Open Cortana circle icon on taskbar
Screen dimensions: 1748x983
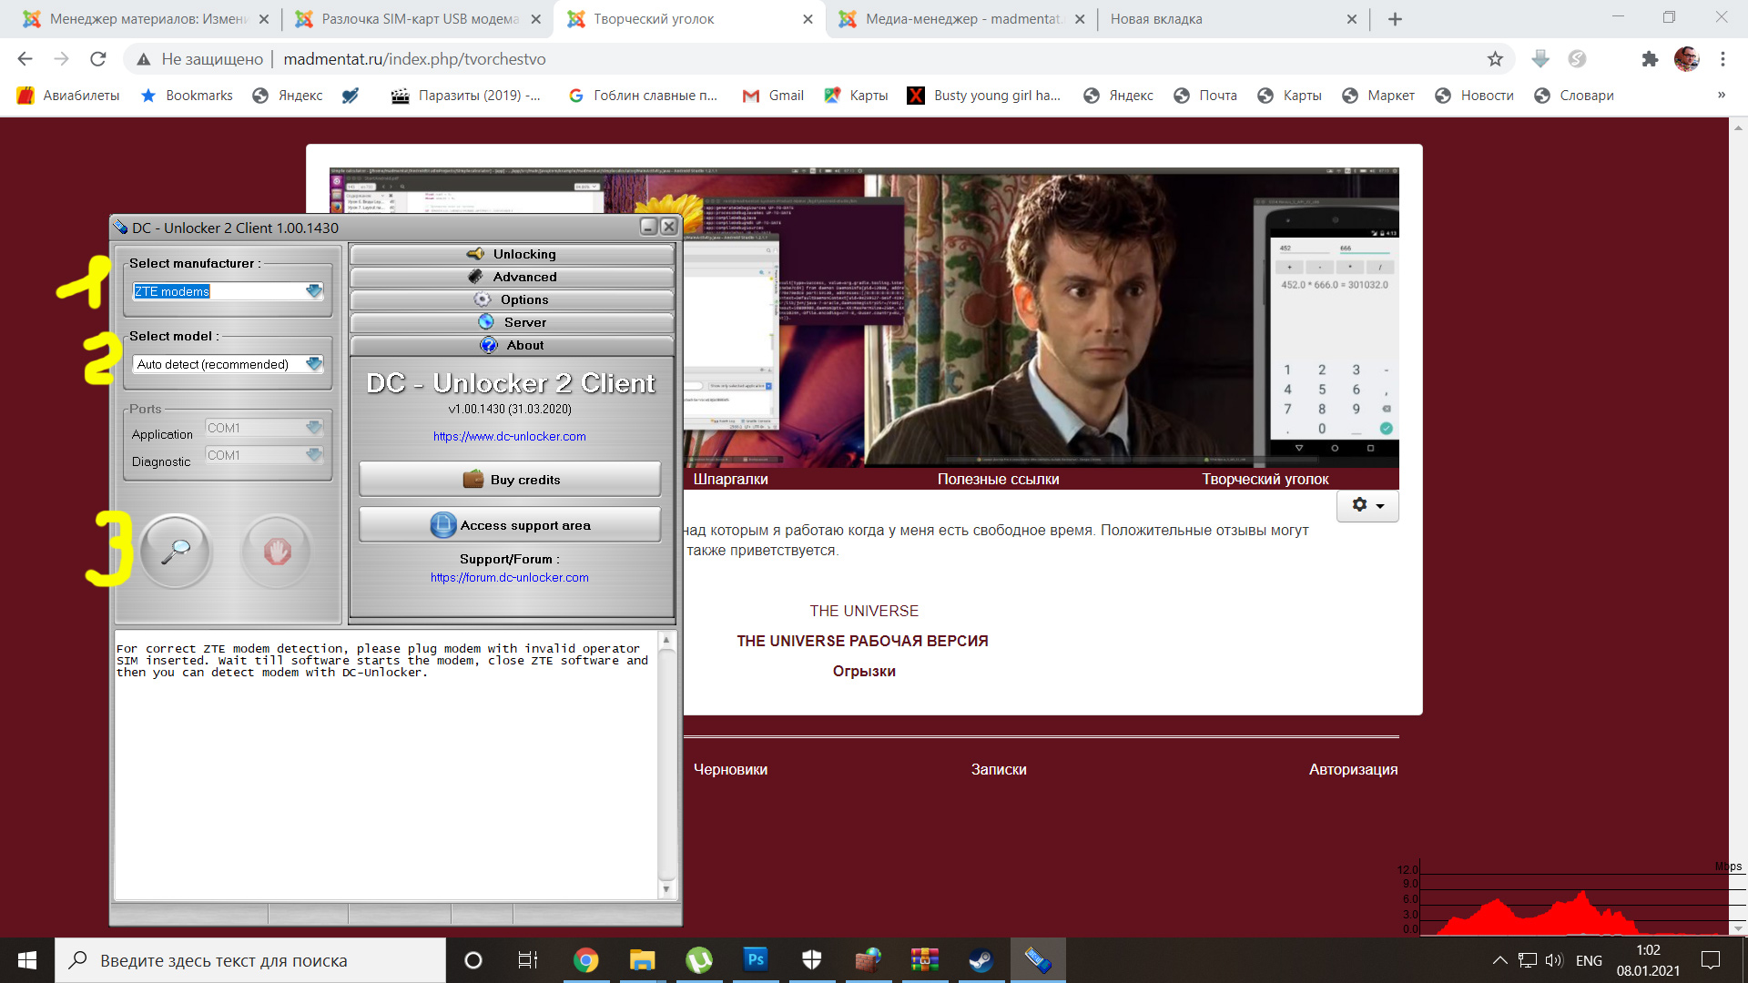pyautogui.click(x=473, y=960)
